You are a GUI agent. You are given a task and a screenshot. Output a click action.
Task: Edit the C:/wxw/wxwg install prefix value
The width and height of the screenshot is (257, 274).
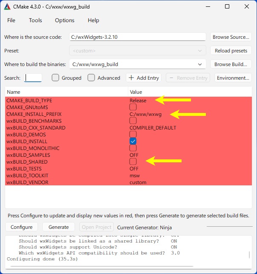point(145,114)
